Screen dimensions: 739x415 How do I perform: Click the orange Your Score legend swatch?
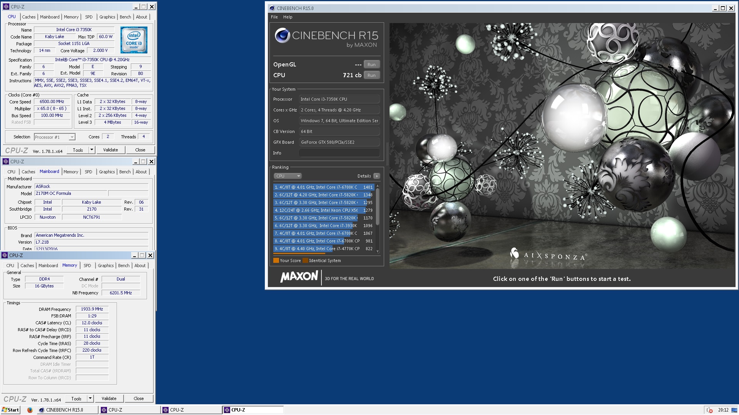coord(276,261)
